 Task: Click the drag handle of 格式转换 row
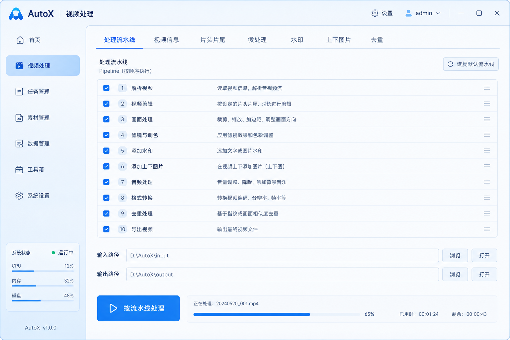pos(487,198)
